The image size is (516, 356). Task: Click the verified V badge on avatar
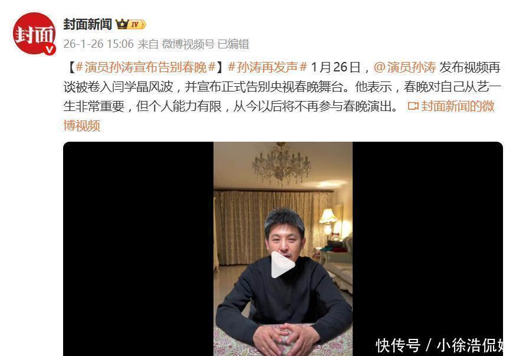click(50, 50)
